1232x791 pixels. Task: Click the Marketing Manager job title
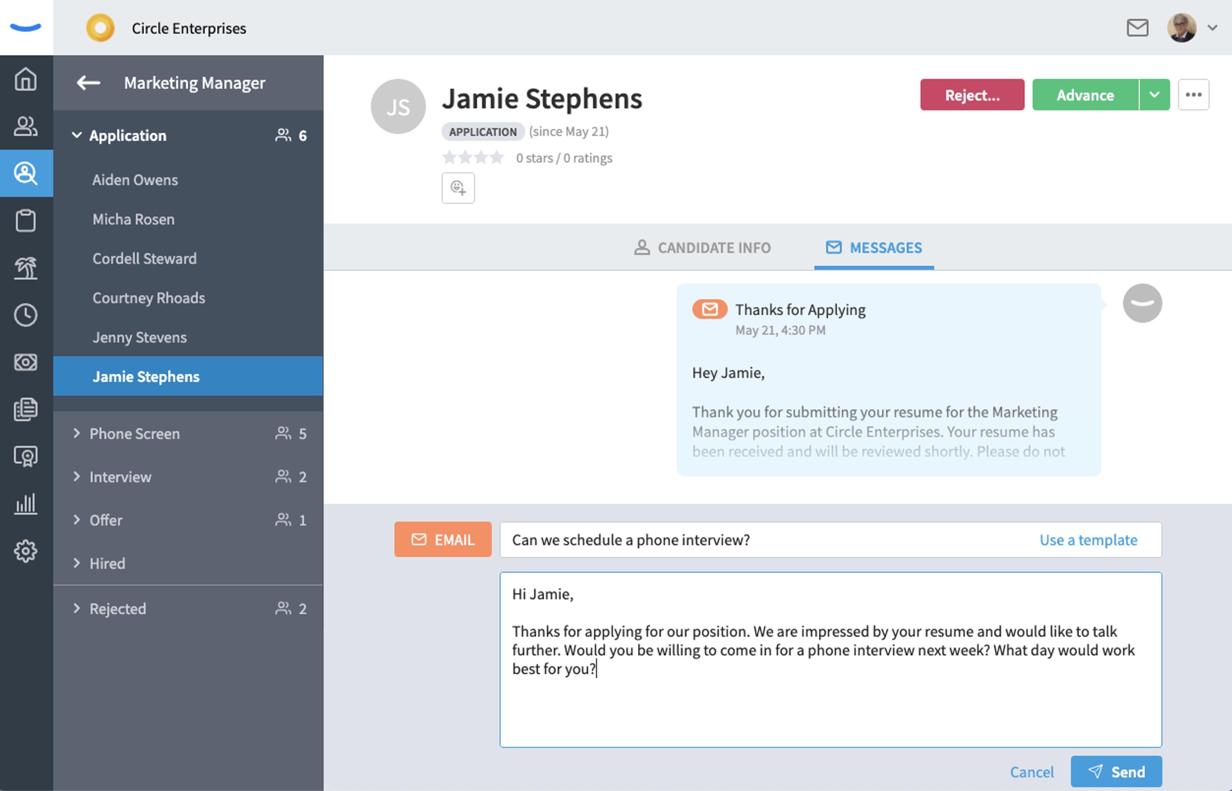tap(194, 83)
